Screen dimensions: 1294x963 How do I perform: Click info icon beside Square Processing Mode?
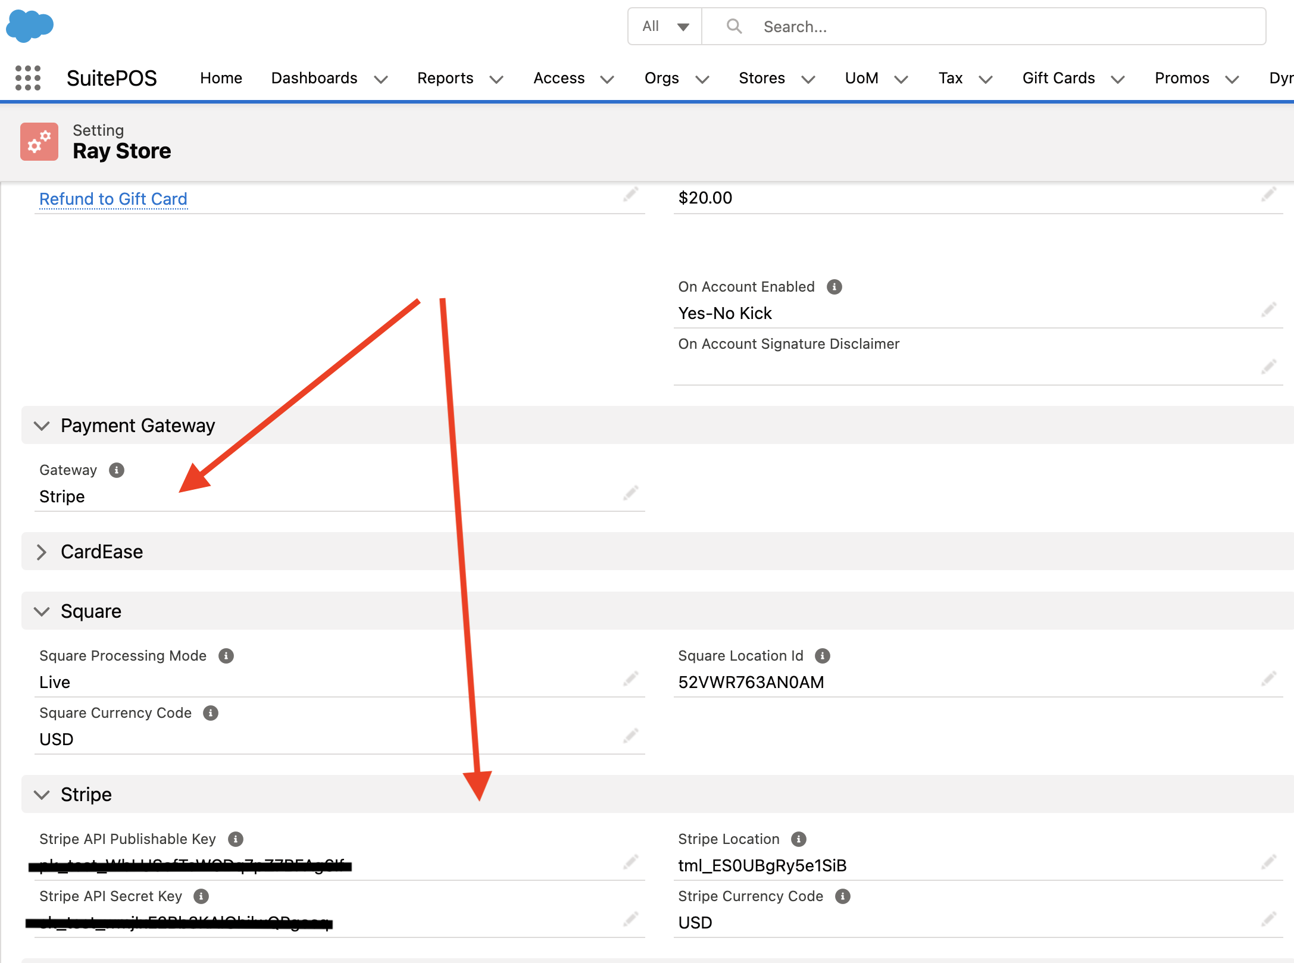coord(226,656)
